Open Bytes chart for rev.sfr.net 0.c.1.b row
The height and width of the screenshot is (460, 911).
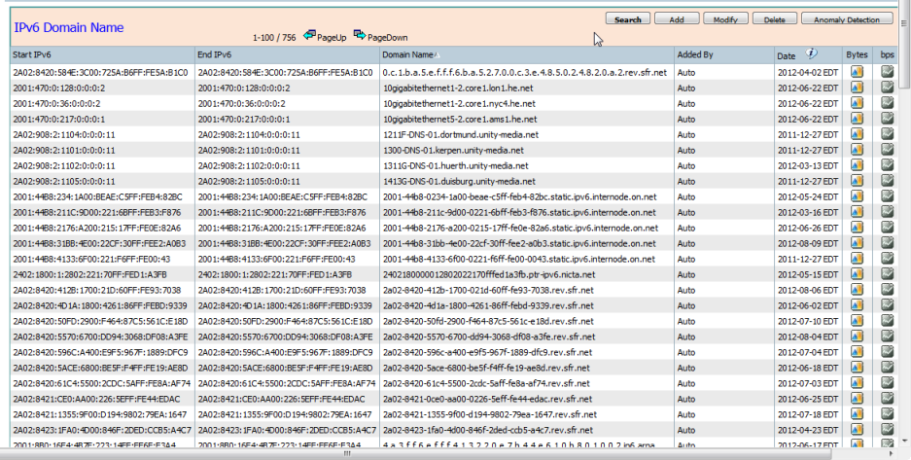tap(857, 72)
